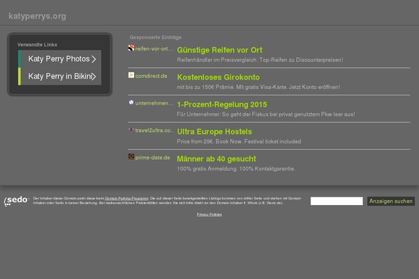Open the Männer ab 40 gesucht ad

pyautogui.click(x=216, y=159)
